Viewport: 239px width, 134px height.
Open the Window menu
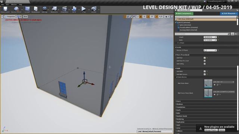pyautogui.click(x=14, y=4)
